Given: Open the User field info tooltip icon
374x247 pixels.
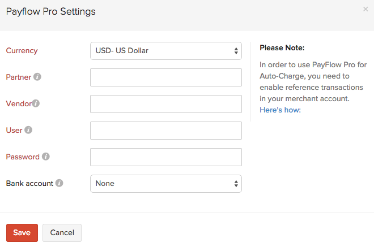Looking at the screenshot, I should pyautogui.click(x=28, y=130).
